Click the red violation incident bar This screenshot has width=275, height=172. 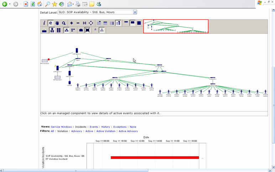(155, 157)
